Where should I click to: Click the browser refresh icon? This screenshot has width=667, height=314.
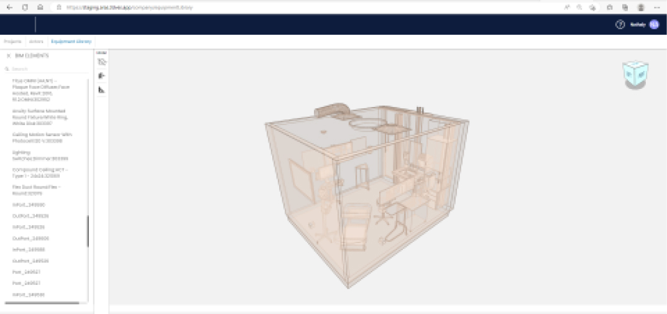25,7
